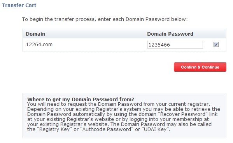
Task: Select the 12264.com domain name
Action: [x=39, y=45]
